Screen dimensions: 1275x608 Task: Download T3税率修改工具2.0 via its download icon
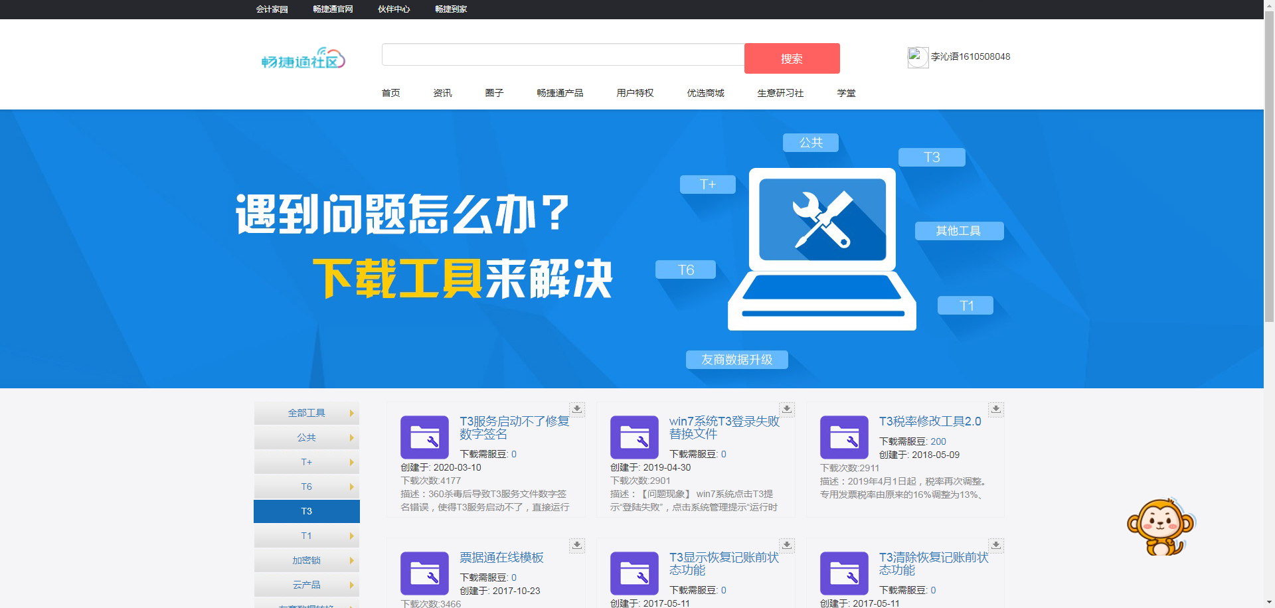pyautogui.click(x=996, y=409)
